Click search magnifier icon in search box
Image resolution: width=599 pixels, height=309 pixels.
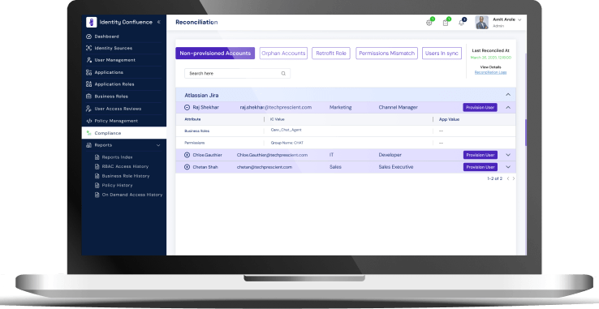pos(283,73)
